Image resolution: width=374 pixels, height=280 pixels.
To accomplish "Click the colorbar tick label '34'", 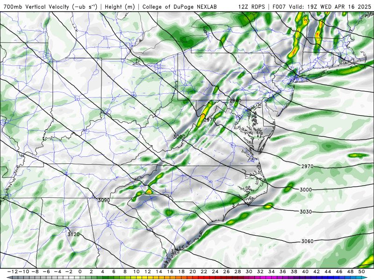I will 272,272.
